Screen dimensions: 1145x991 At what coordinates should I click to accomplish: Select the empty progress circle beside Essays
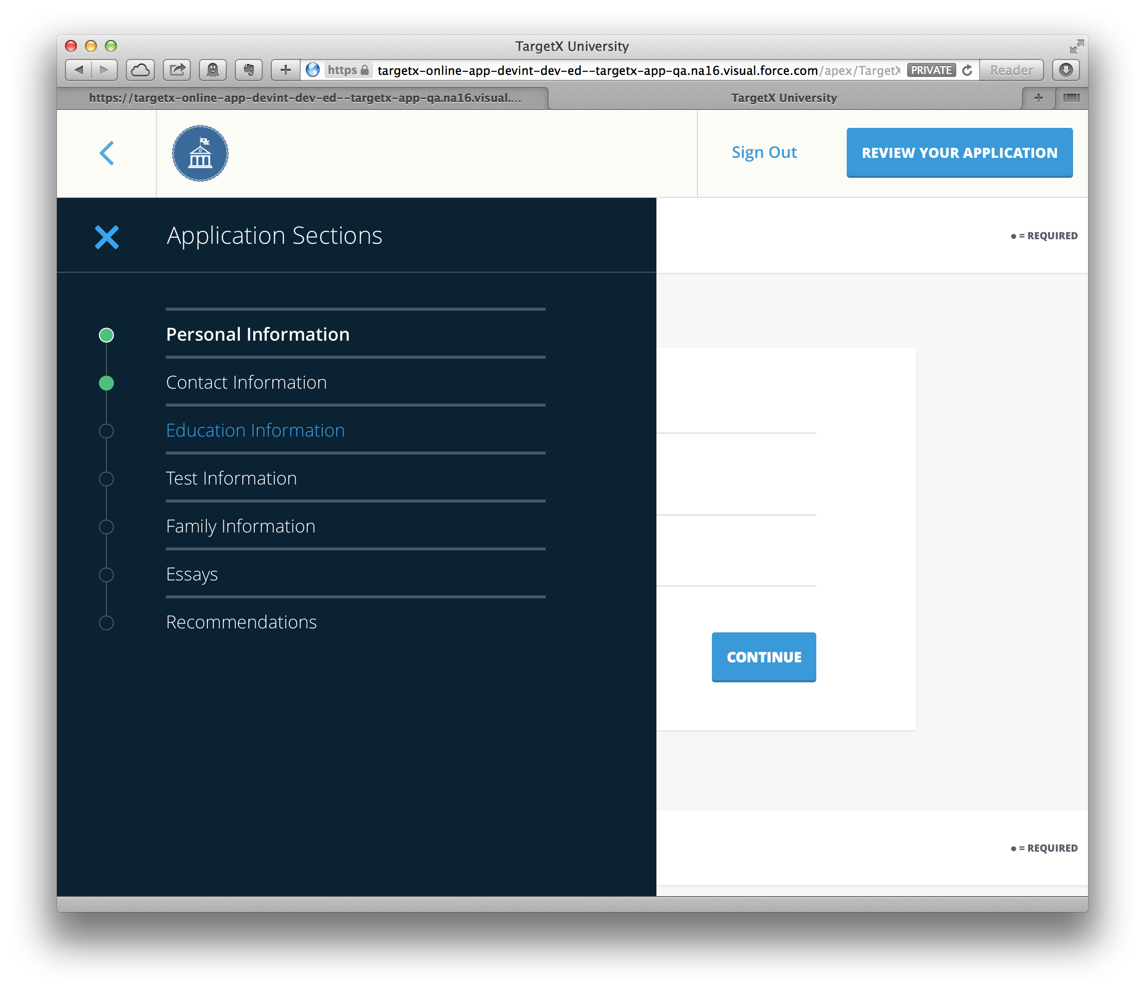click(106, 574)
